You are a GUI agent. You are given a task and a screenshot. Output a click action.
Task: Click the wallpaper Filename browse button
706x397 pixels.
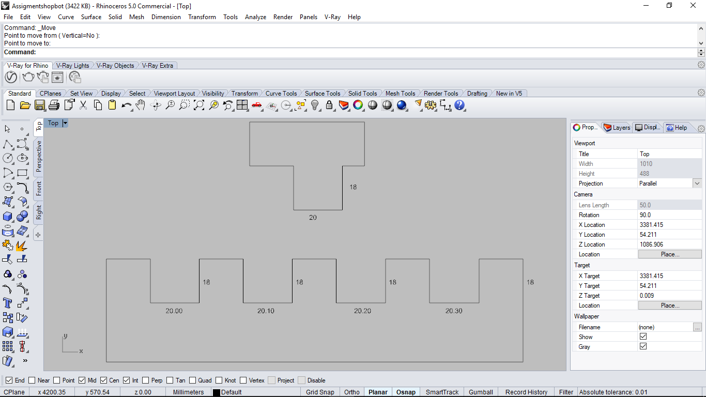(697, 327)
